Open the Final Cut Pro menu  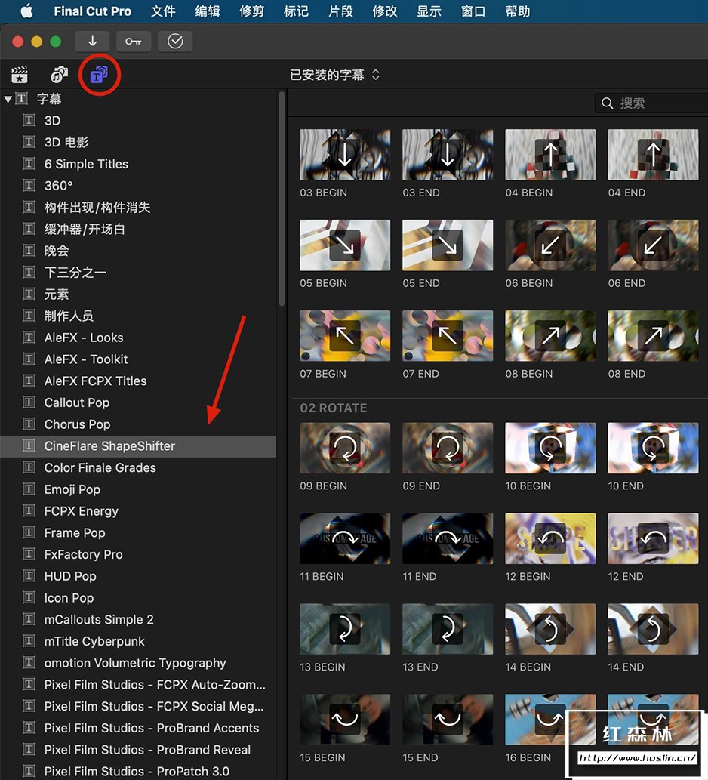(x=93, y=11)
